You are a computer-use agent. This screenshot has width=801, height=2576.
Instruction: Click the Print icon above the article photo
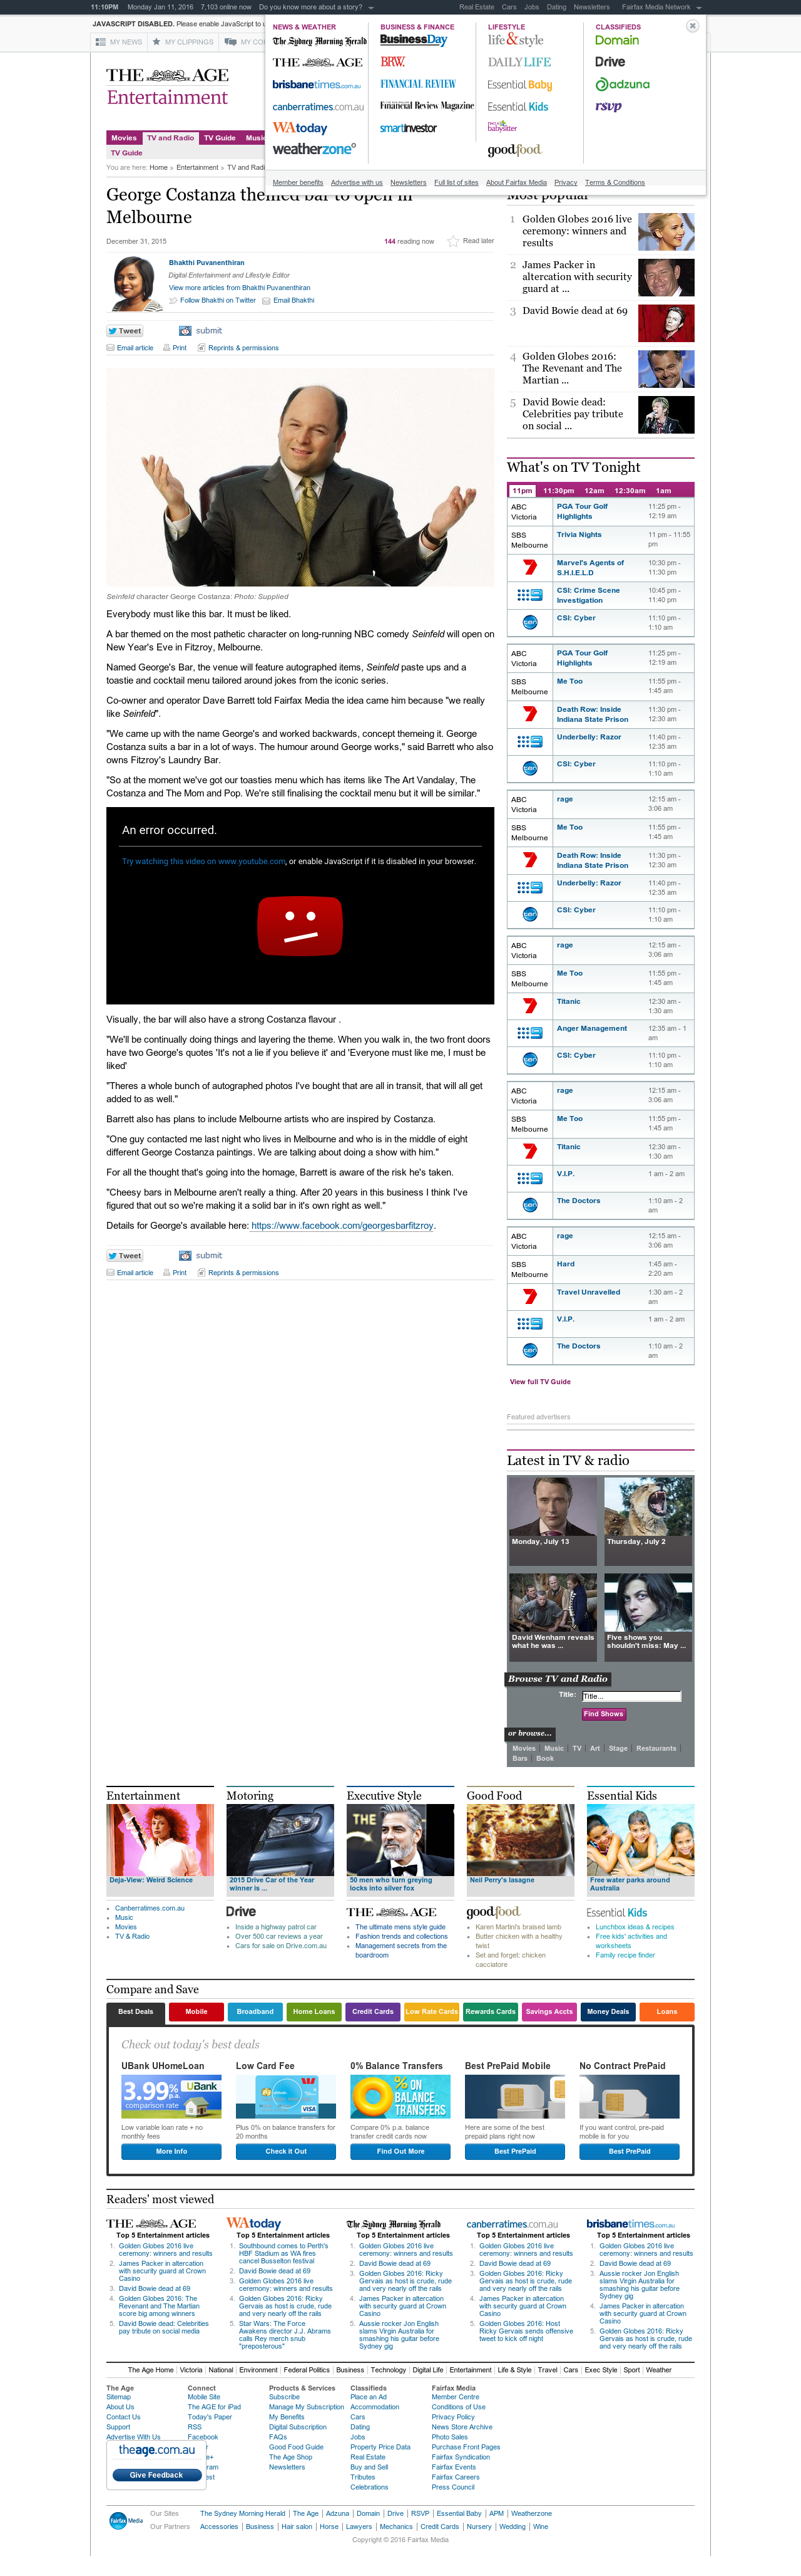[167, 348]
